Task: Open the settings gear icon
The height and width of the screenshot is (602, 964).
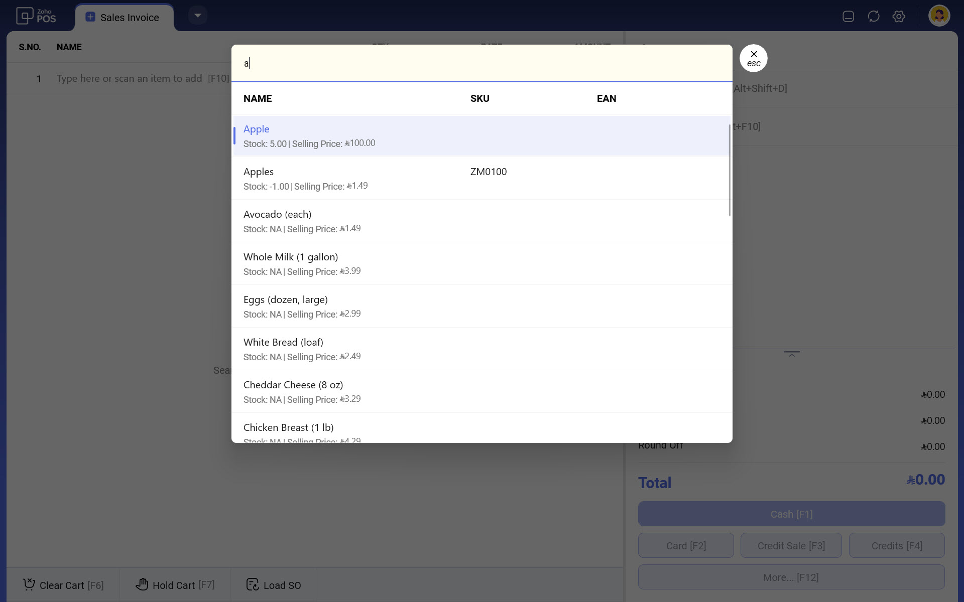Action: pos(899,17)
